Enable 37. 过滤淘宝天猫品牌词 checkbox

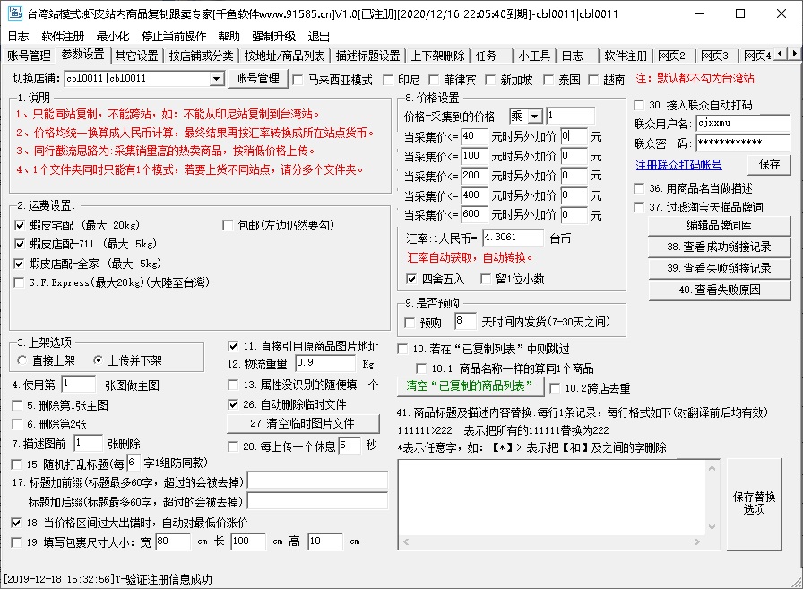pos(639,207)
